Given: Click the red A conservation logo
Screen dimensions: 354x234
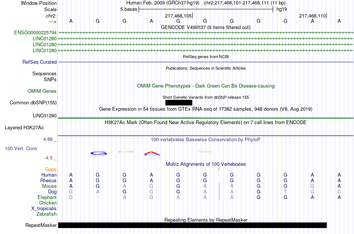Looking at the screenshot, I should 152,154.
